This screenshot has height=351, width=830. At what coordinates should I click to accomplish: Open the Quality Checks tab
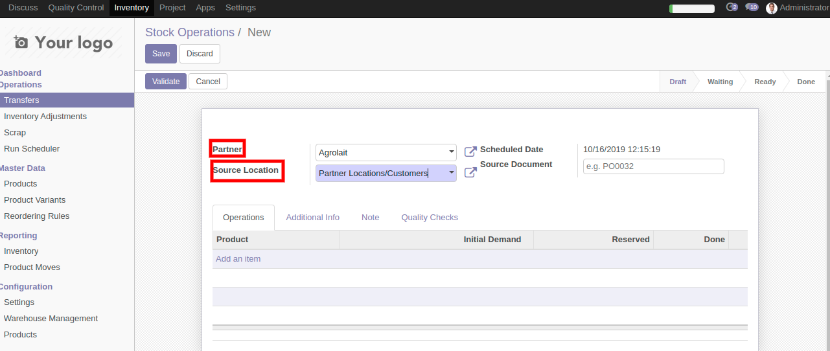click(x=429, y=218)
